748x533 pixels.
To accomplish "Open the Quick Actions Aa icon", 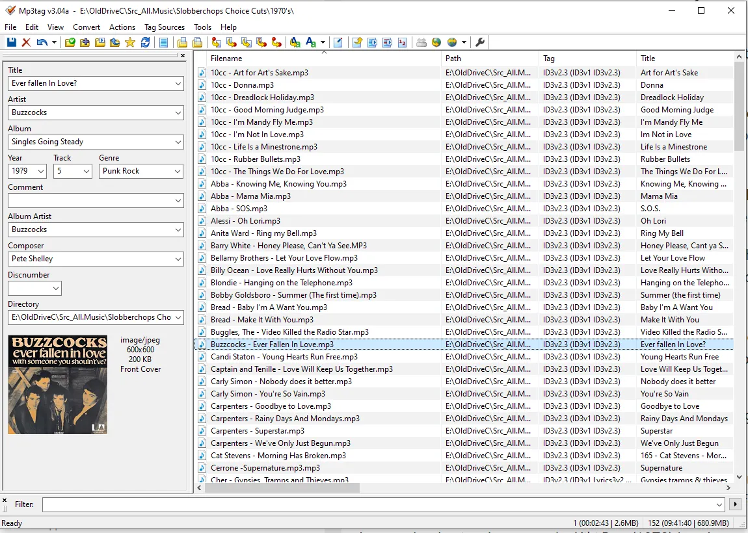I will click(x=310, y=42).
